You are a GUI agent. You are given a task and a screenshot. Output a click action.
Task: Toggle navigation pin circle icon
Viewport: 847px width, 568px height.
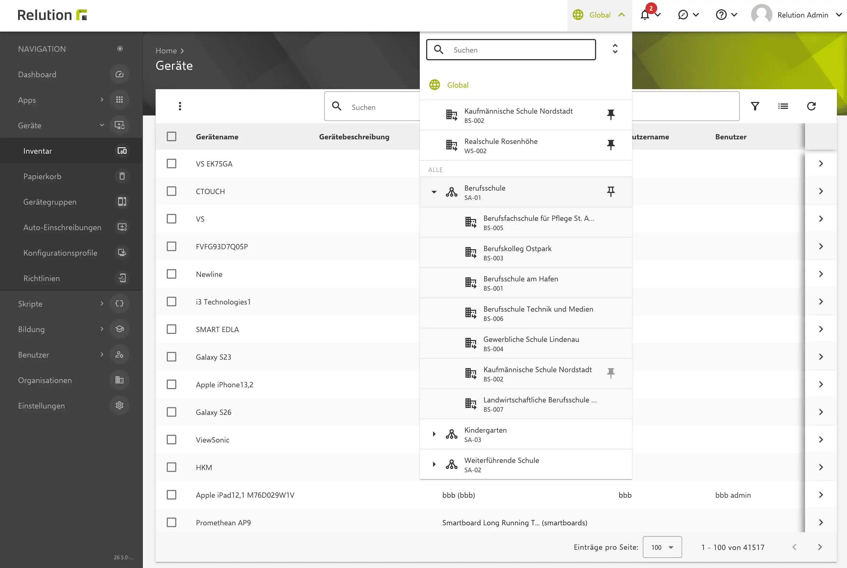pos(120,49)
